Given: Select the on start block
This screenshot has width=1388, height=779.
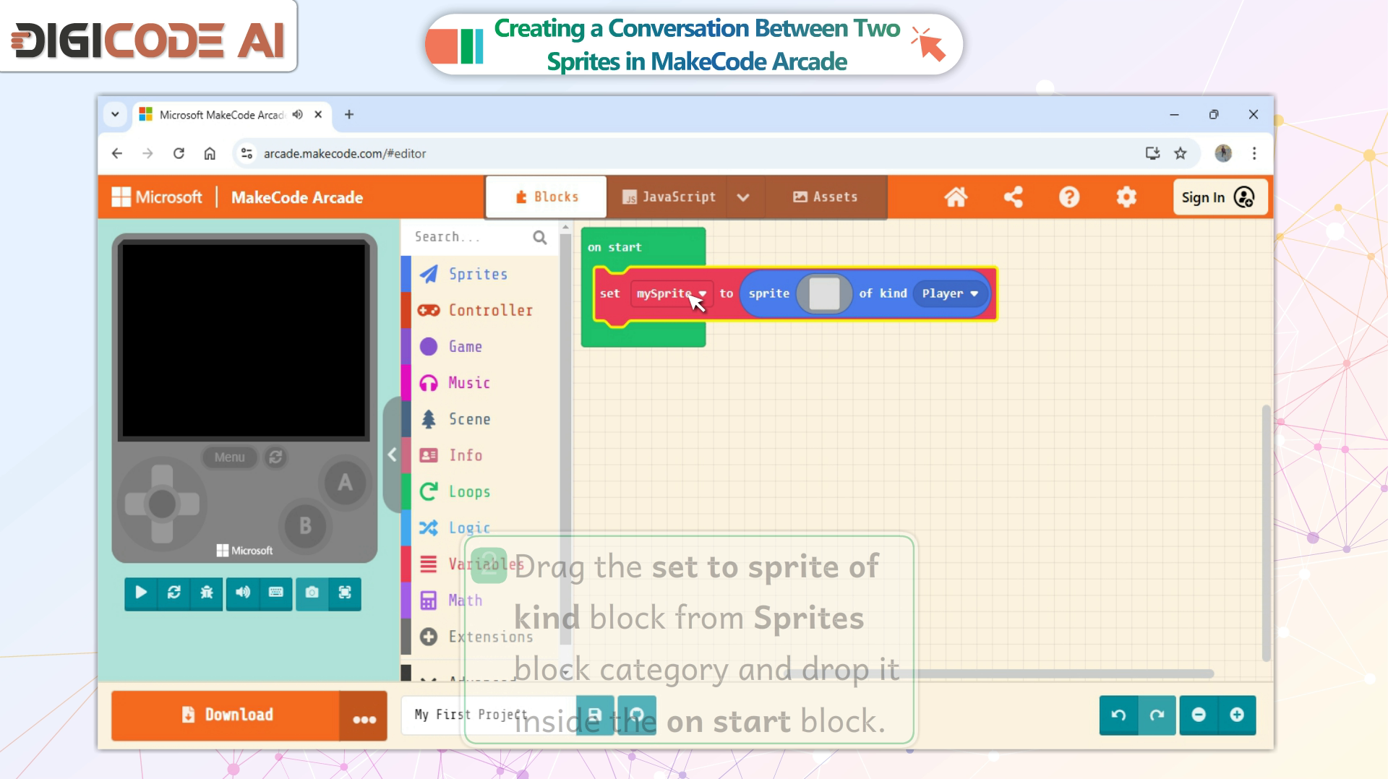Looking at the screenshot, I should pyautogui.click(x=614, y=247).
